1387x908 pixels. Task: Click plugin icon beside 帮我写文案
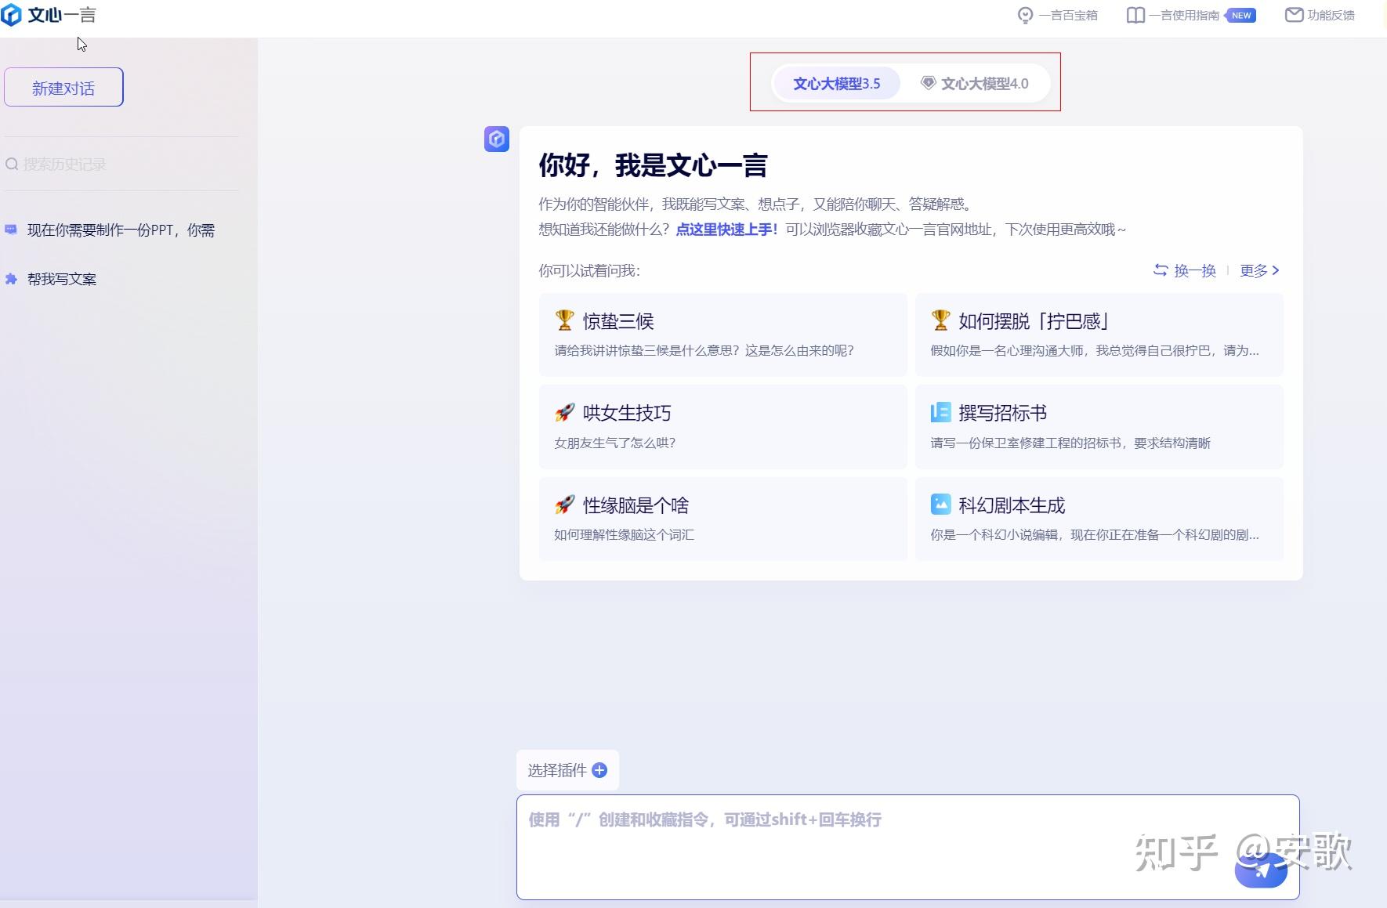[11, 279]
